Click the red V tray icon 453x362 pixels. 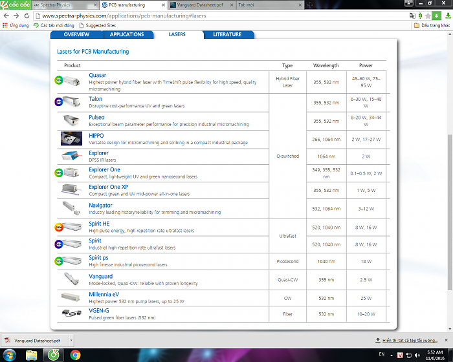click(x=400, y=355)
